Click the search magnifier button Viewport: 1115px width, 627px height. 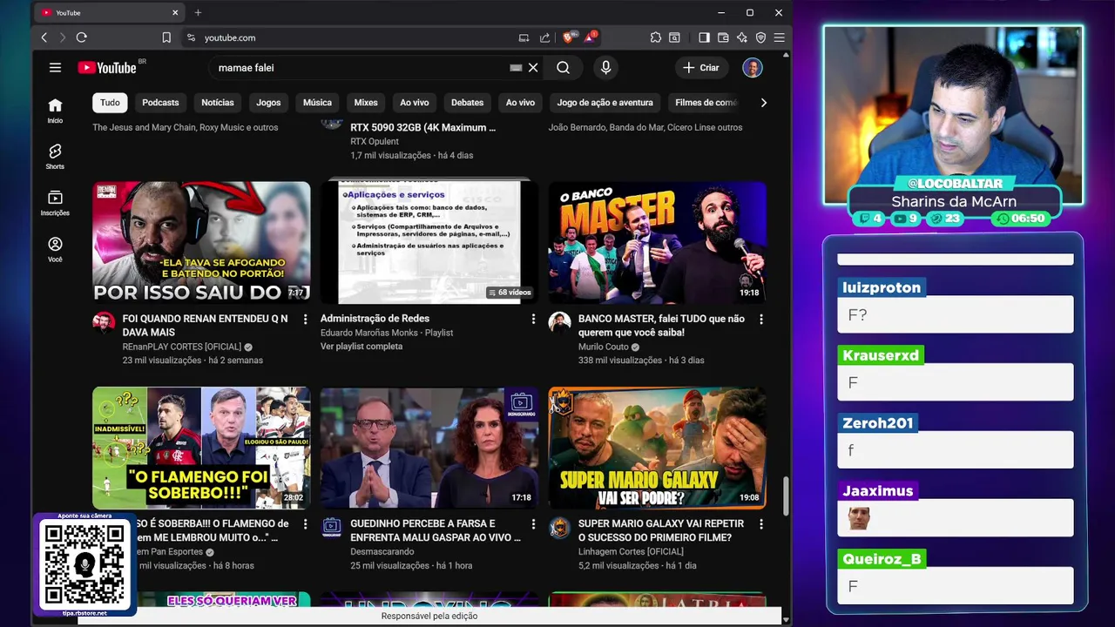point(563,68)
